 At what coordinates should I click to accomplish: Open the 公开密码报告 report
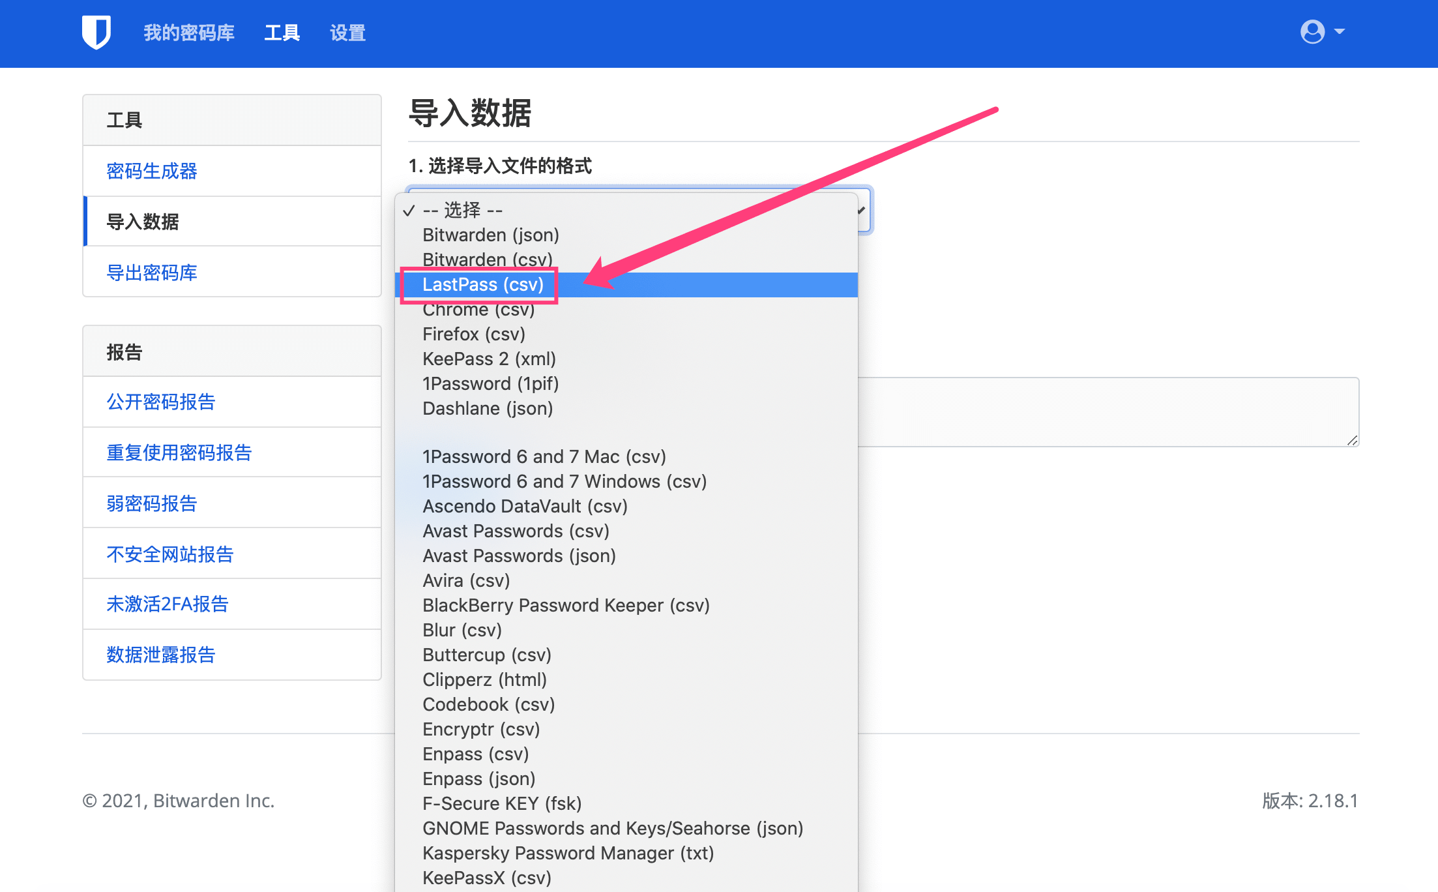161,402
